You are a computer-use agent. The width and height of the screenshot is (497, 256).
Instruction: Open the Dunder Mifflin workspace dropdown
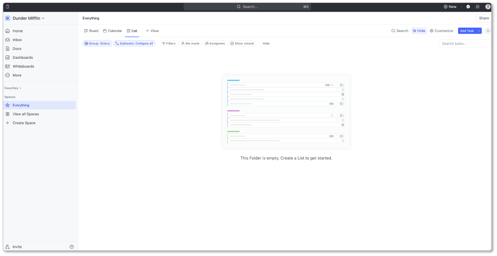pyautogui.click(x=25, y=18)
